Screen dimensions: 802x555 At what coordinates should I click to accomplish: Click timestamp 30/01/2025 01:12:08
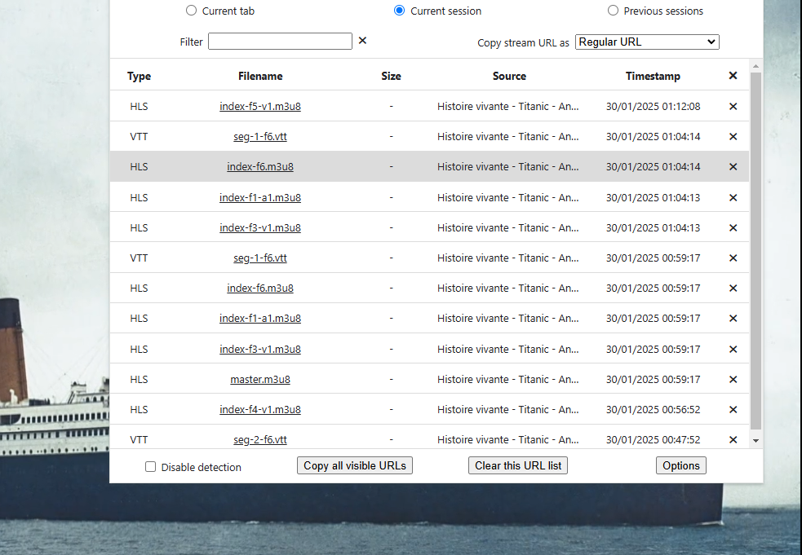coord(654,106)
